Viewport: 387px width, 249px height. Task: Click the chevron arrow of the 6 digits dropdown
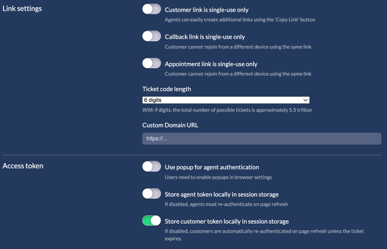click(x=306, y=100)
